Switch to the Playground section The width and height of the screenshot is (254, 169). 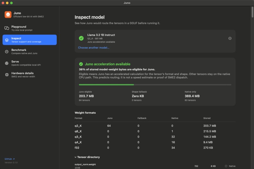point(30,28)
